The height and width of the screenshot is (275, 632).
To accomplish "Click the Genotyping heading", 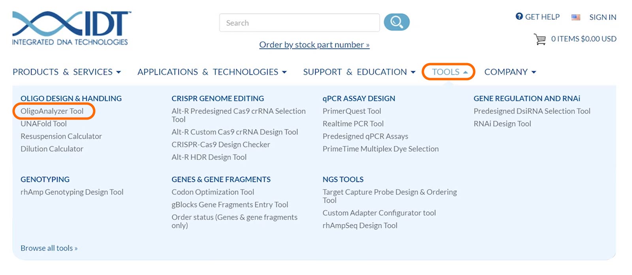I will pyautogui.click(x=45, y=179).
